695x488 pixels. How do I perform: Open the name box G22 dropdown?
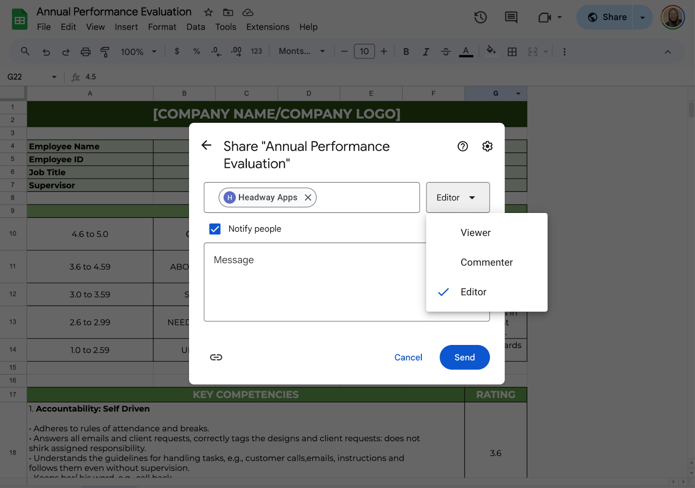point(54,77)
